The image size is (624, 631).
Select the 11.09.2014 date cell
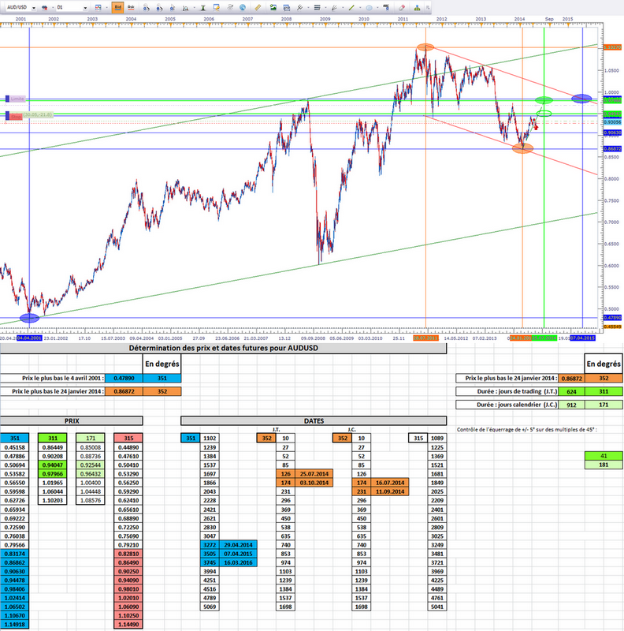coord(390,491)
